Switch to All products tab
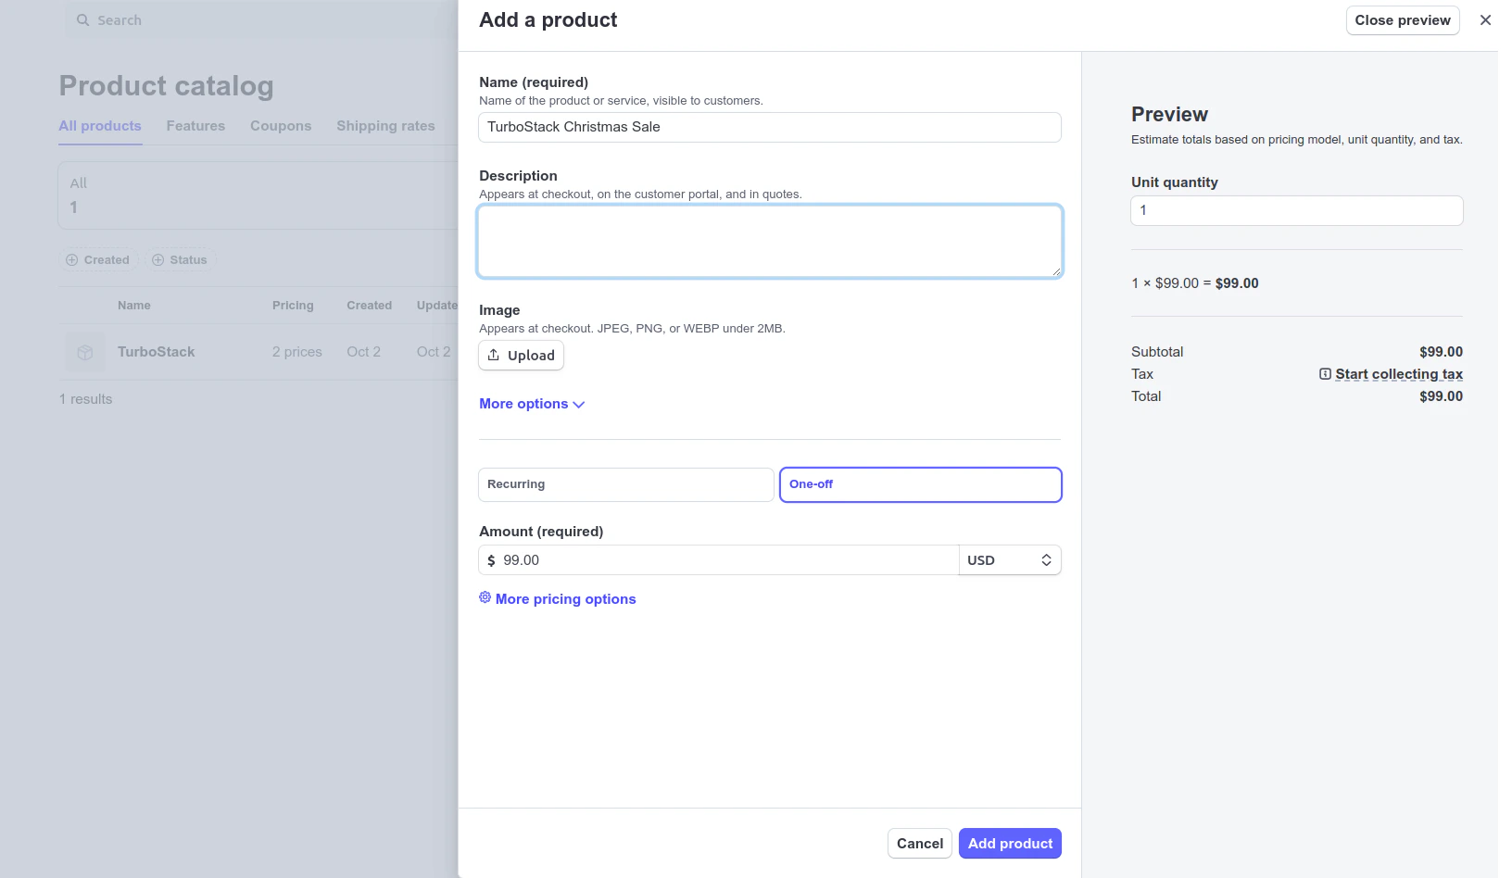Screen dimensions: 1512x878 100,126
